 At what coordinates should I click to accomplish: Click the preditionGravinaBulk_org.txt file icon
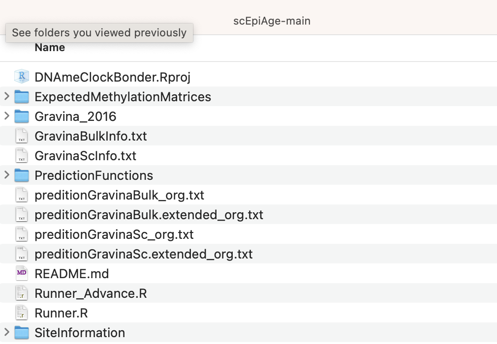[22, 195]
